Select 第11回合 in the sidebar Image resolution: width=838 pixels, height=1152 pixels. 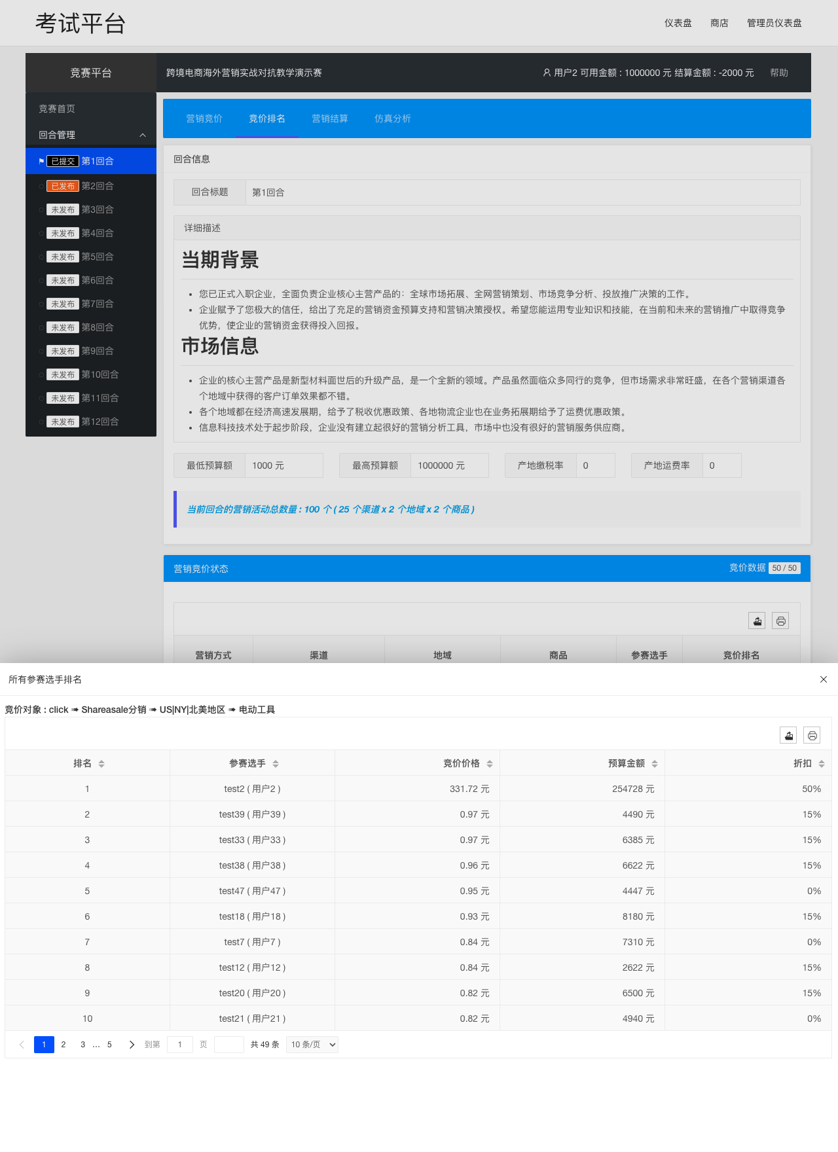[x=91, y=398]
